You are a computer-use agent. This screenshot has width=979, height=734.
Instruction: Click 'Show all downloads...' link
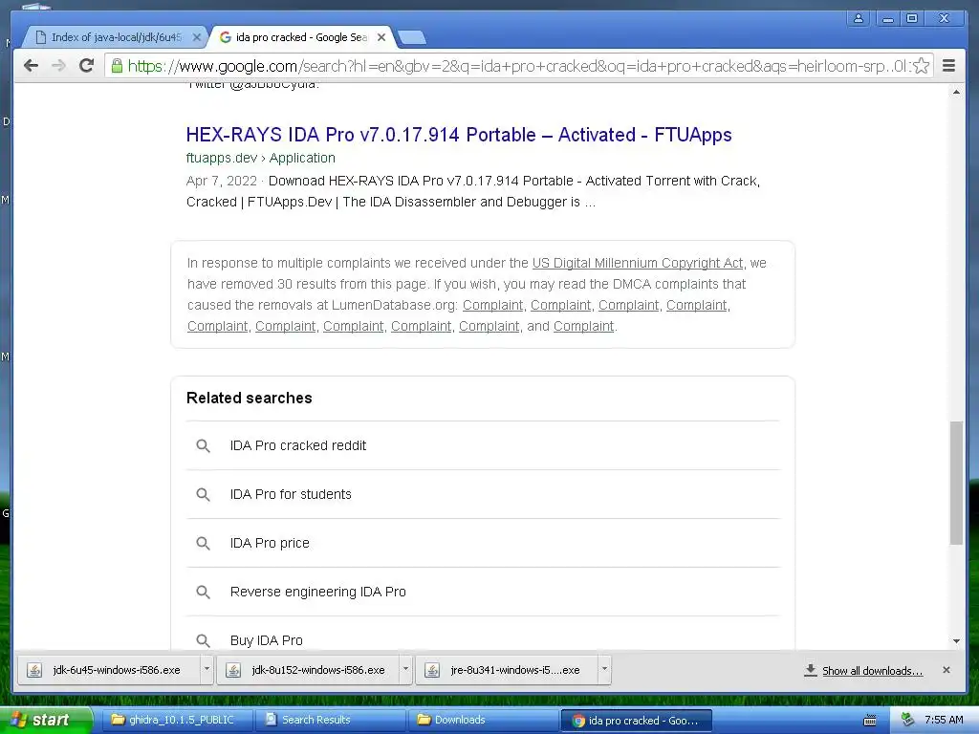[872, 671]
